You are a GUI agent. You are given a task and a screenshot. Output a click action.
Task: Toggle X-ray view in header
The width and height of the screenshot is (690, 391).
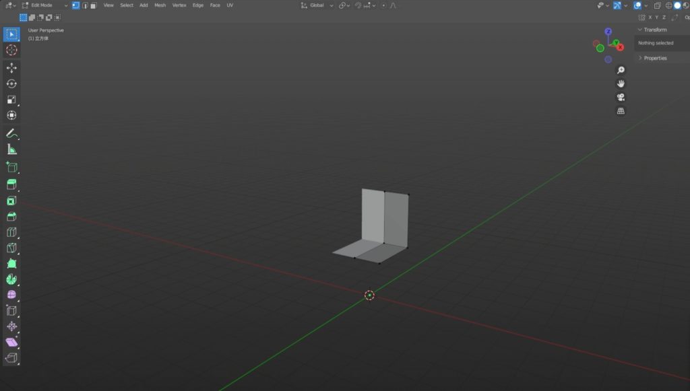pyautogui.click(x=658, y=5)
